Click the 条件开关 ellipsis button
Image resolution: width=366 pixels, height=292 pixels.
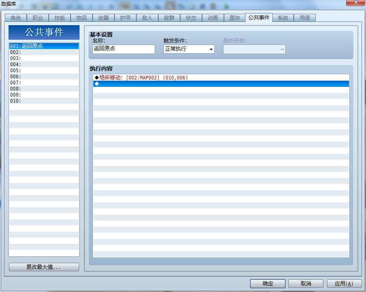click(x=282, y=49)
